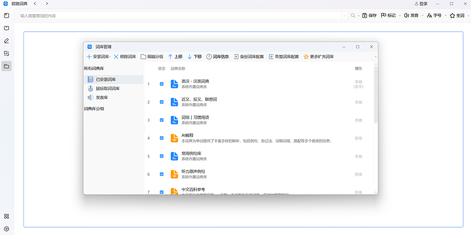Show 词库信息 details

218,57
